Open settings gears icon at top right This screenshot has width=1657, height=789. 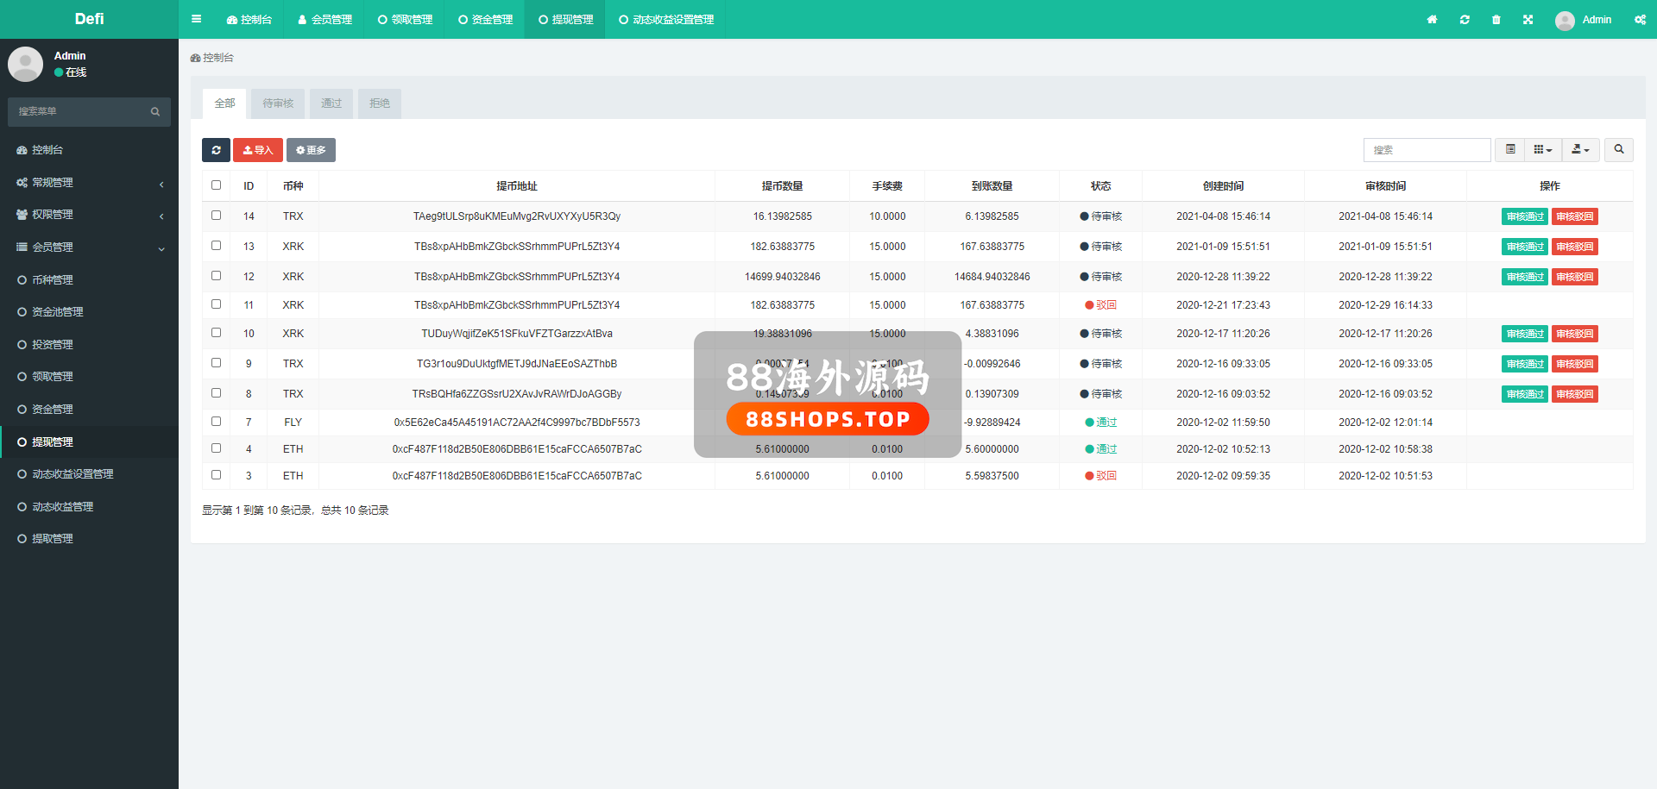click(1639, 20)
